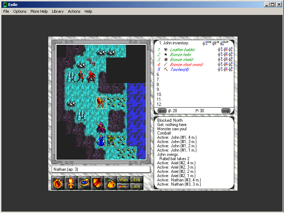Image resolution: width=284 pixels, height=213 pixels.
Task: Click the food amount 30 display
Action: pyautogui.click(x=200, y=111)
